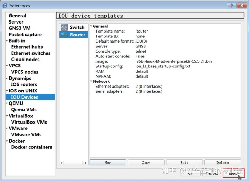
Task: Collapse the Docker tree section
Action: point(7,141)
